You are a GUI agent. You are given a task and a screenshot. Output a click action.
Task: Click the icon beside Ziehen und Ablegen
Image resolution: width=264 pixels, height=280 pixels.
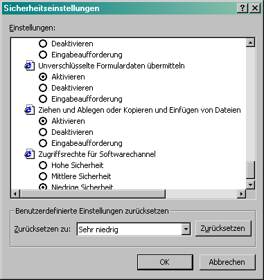point(29,110)
